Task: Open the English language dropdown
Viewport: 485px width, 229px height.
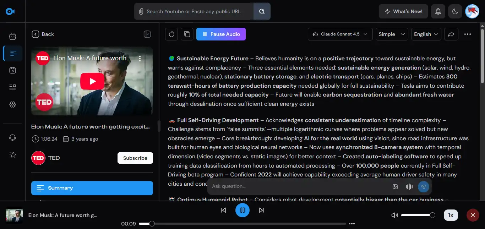Action: pos(426,34)
